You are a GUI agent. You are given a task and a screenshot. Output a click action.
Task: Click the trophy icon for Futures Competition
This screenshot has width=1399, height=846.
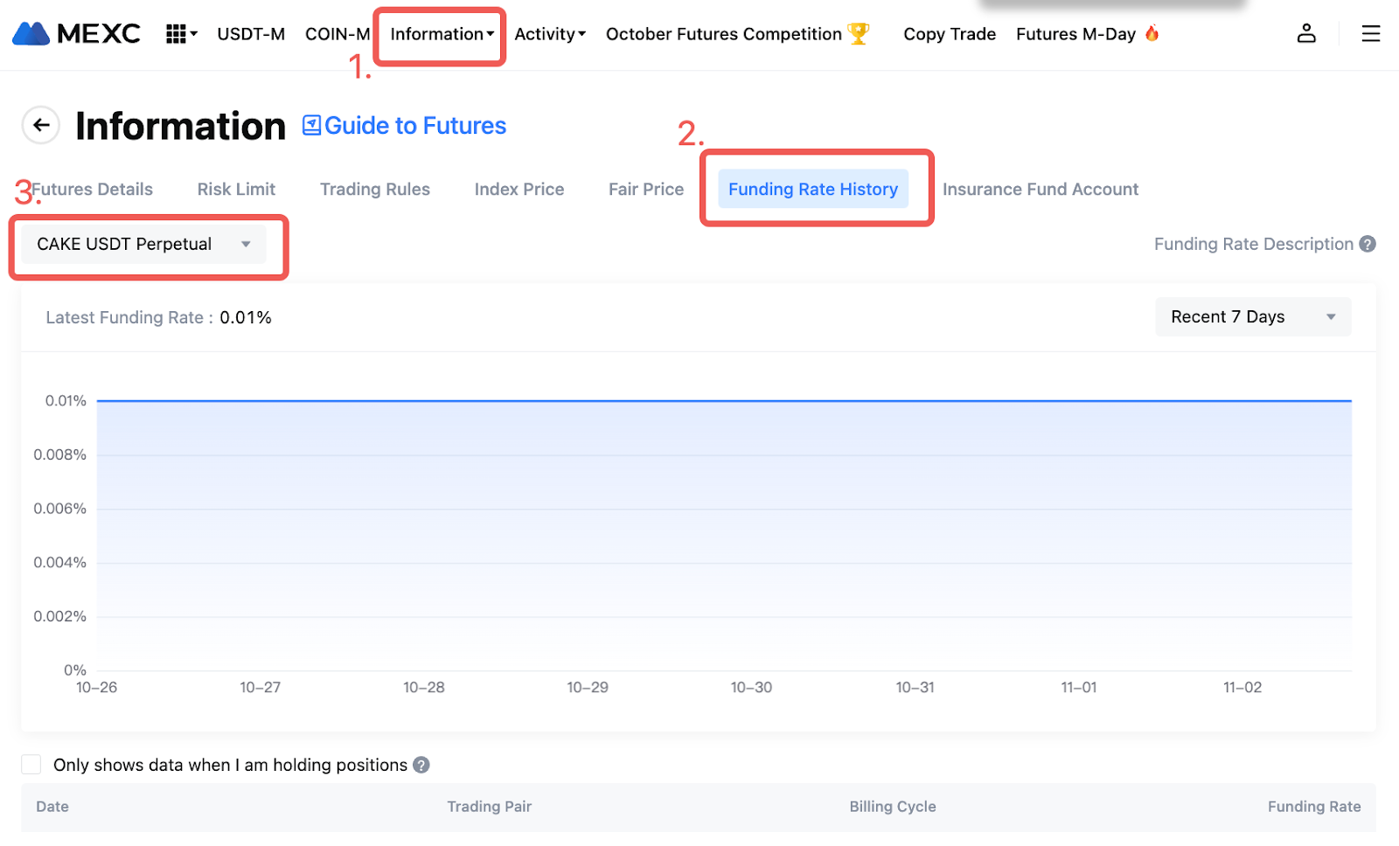[x=859, y=34]
